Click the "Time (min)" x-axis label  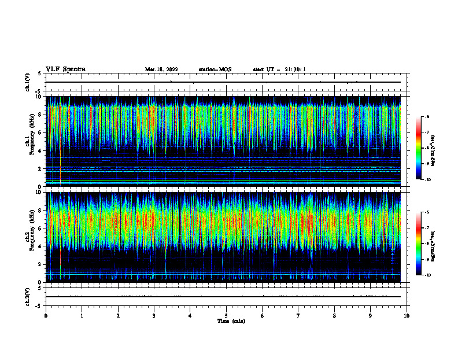231,321
